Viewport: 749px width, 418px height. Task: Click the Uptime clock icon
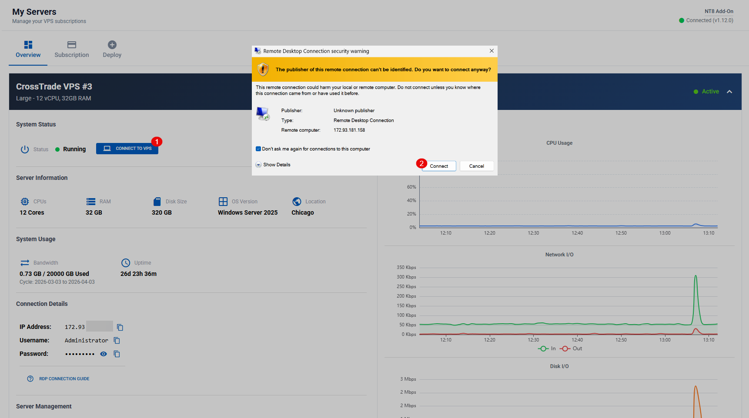tap(126, 263)
